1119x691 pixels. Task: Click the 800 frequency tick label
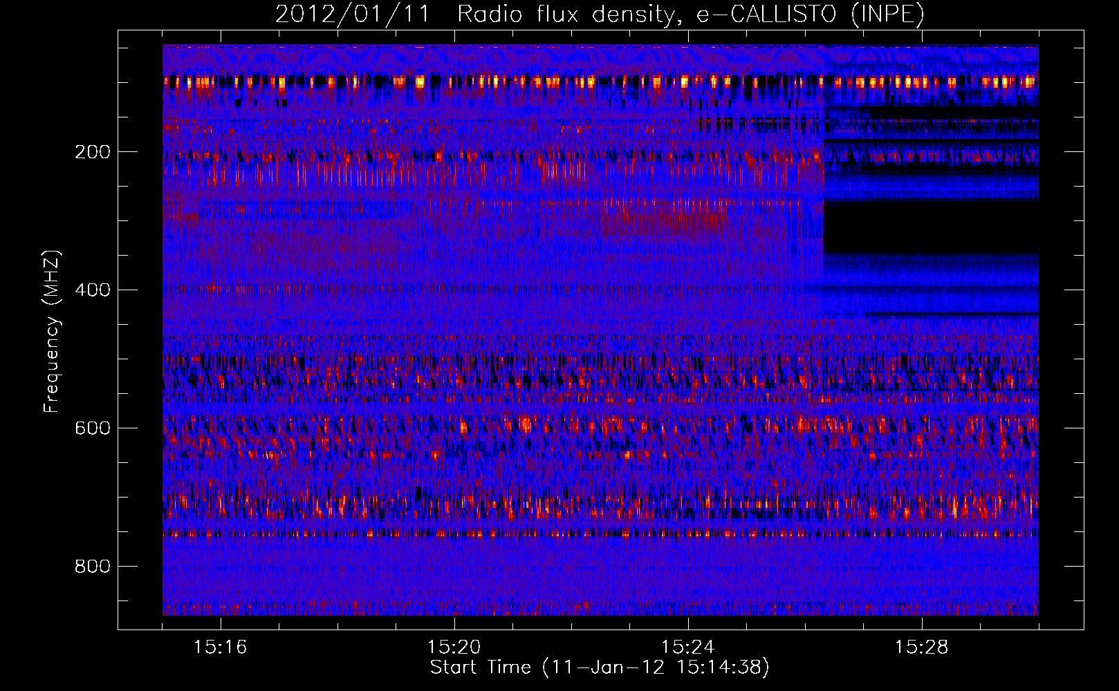click(x=92, y=567)
